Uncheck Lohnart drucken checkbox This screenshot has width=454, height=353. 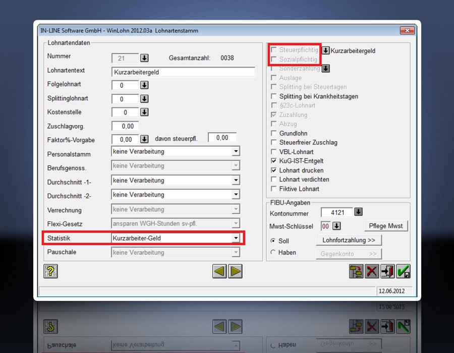pyautogui.click(x=273, y=170)
